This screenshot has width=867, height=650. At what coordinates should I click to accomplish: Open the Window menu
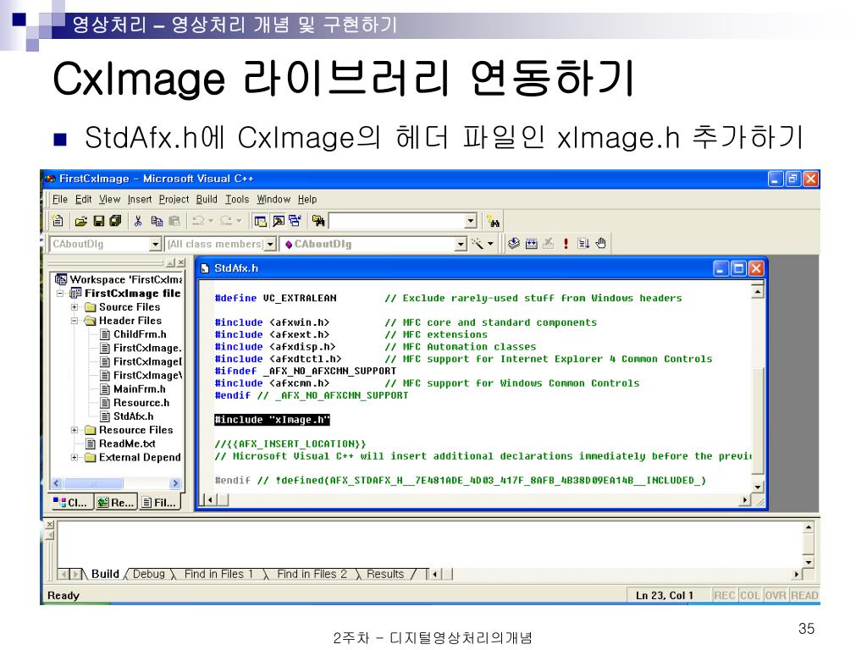click(x=273, y=200)
